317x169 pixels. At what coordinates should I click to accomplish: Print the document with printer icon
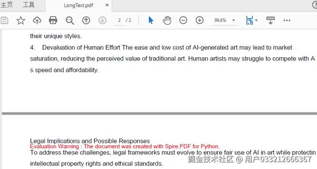click(x=53, y=21)
